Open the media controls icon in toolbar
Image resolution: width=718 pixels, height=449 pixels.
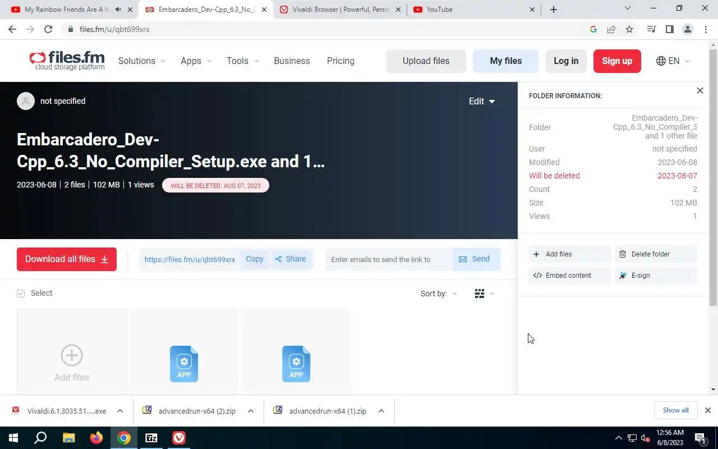point(651,29)
